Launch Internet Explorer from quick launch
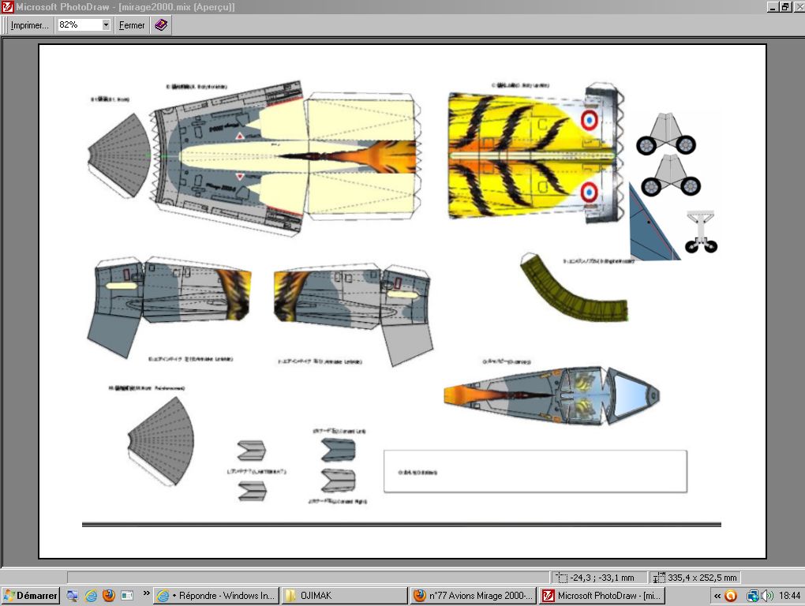Screen dimensions: 805x606 point(91,596)
